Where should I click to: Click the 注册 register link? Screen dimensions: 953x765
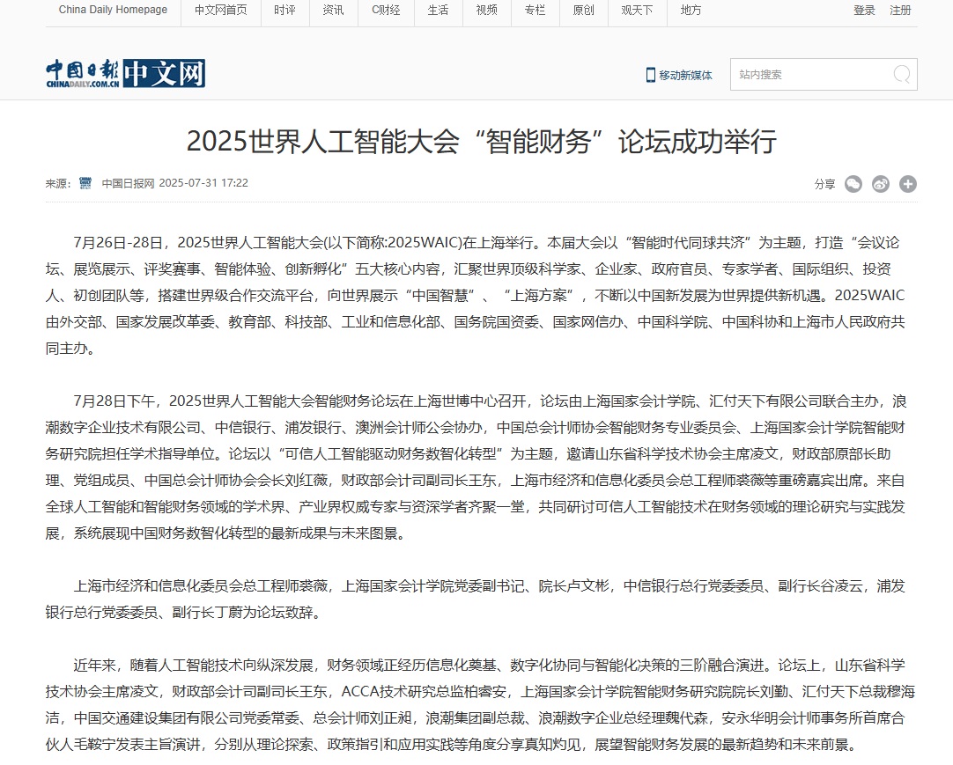click(x=900, y=11)
